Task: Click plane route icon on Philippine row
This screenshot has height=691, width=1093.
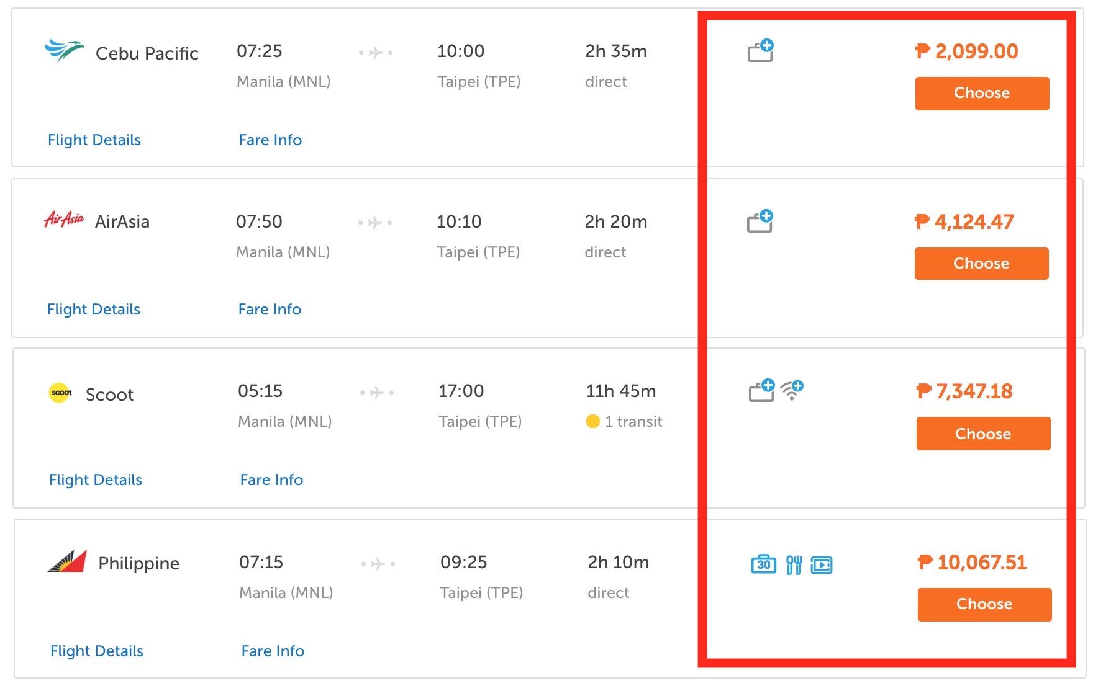Action: click(378, 564)
